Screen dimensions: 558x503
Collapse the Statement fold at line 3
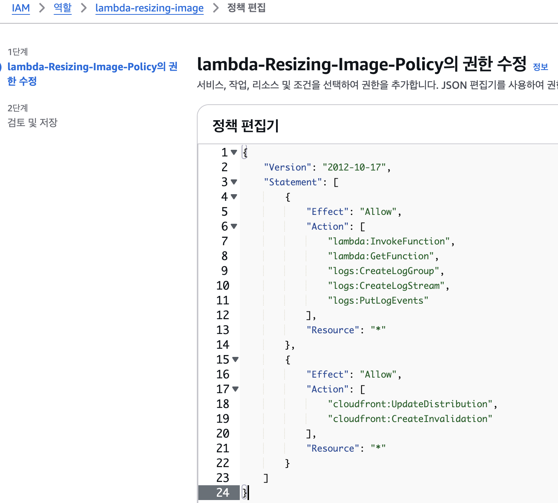[234, 182]
